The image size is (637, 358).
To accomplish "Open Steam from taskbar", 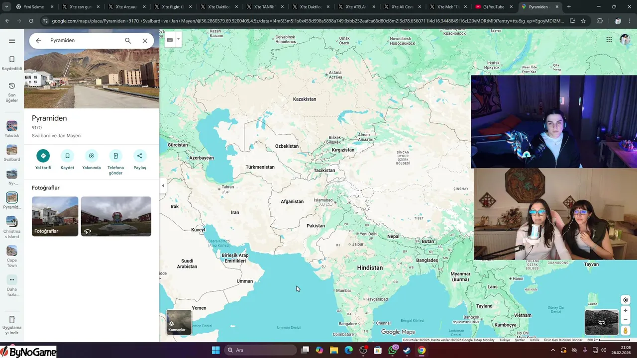I will 407,350.
